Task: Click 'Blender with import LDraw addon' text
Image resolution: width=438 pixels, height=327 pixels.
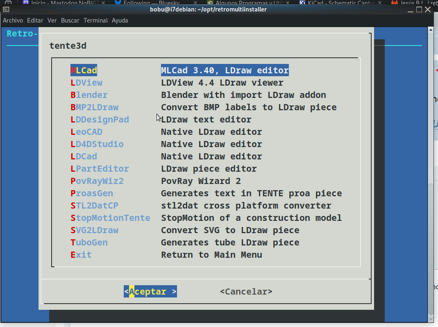Action: click(243, 95)
